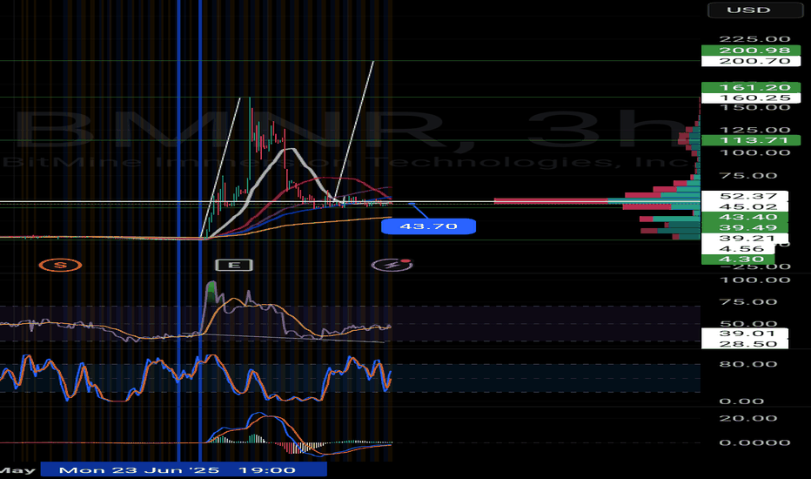
Task: Click the purple lightning event marker
Action: [x=392, y=265]
